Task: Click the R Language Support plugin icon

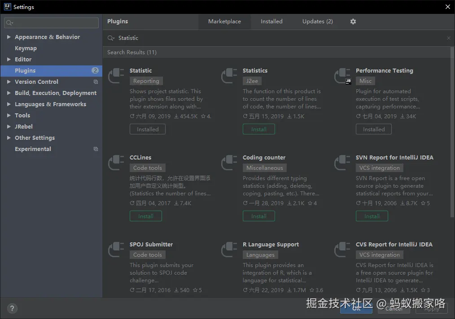Action: [230, 250]
